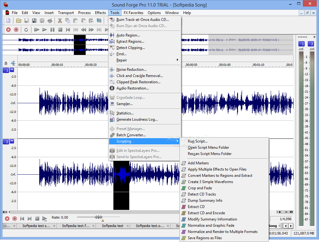Switch to the Softpedia test.f... tab

pos(76,226)
